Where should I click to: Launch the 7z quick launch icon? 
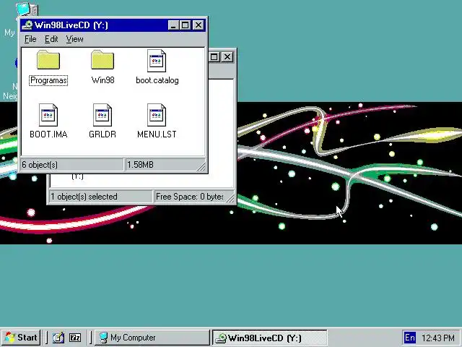(75, 338)
